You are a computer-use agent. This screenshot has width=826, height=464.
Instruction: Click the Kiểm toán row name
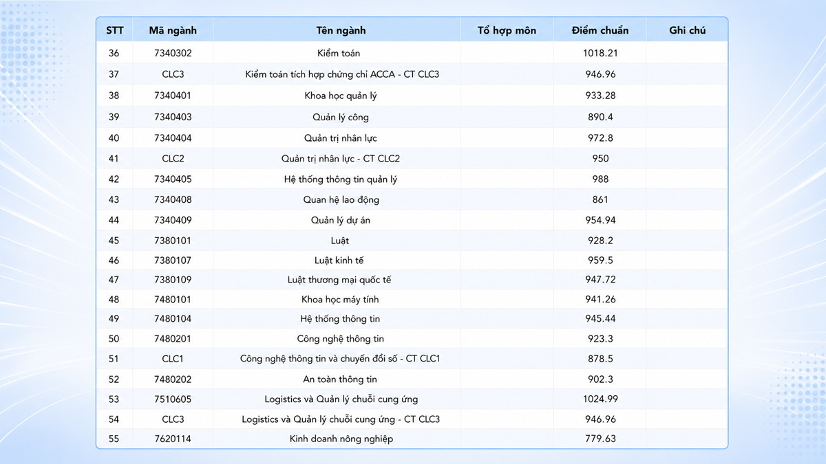[x=339, y=53]
